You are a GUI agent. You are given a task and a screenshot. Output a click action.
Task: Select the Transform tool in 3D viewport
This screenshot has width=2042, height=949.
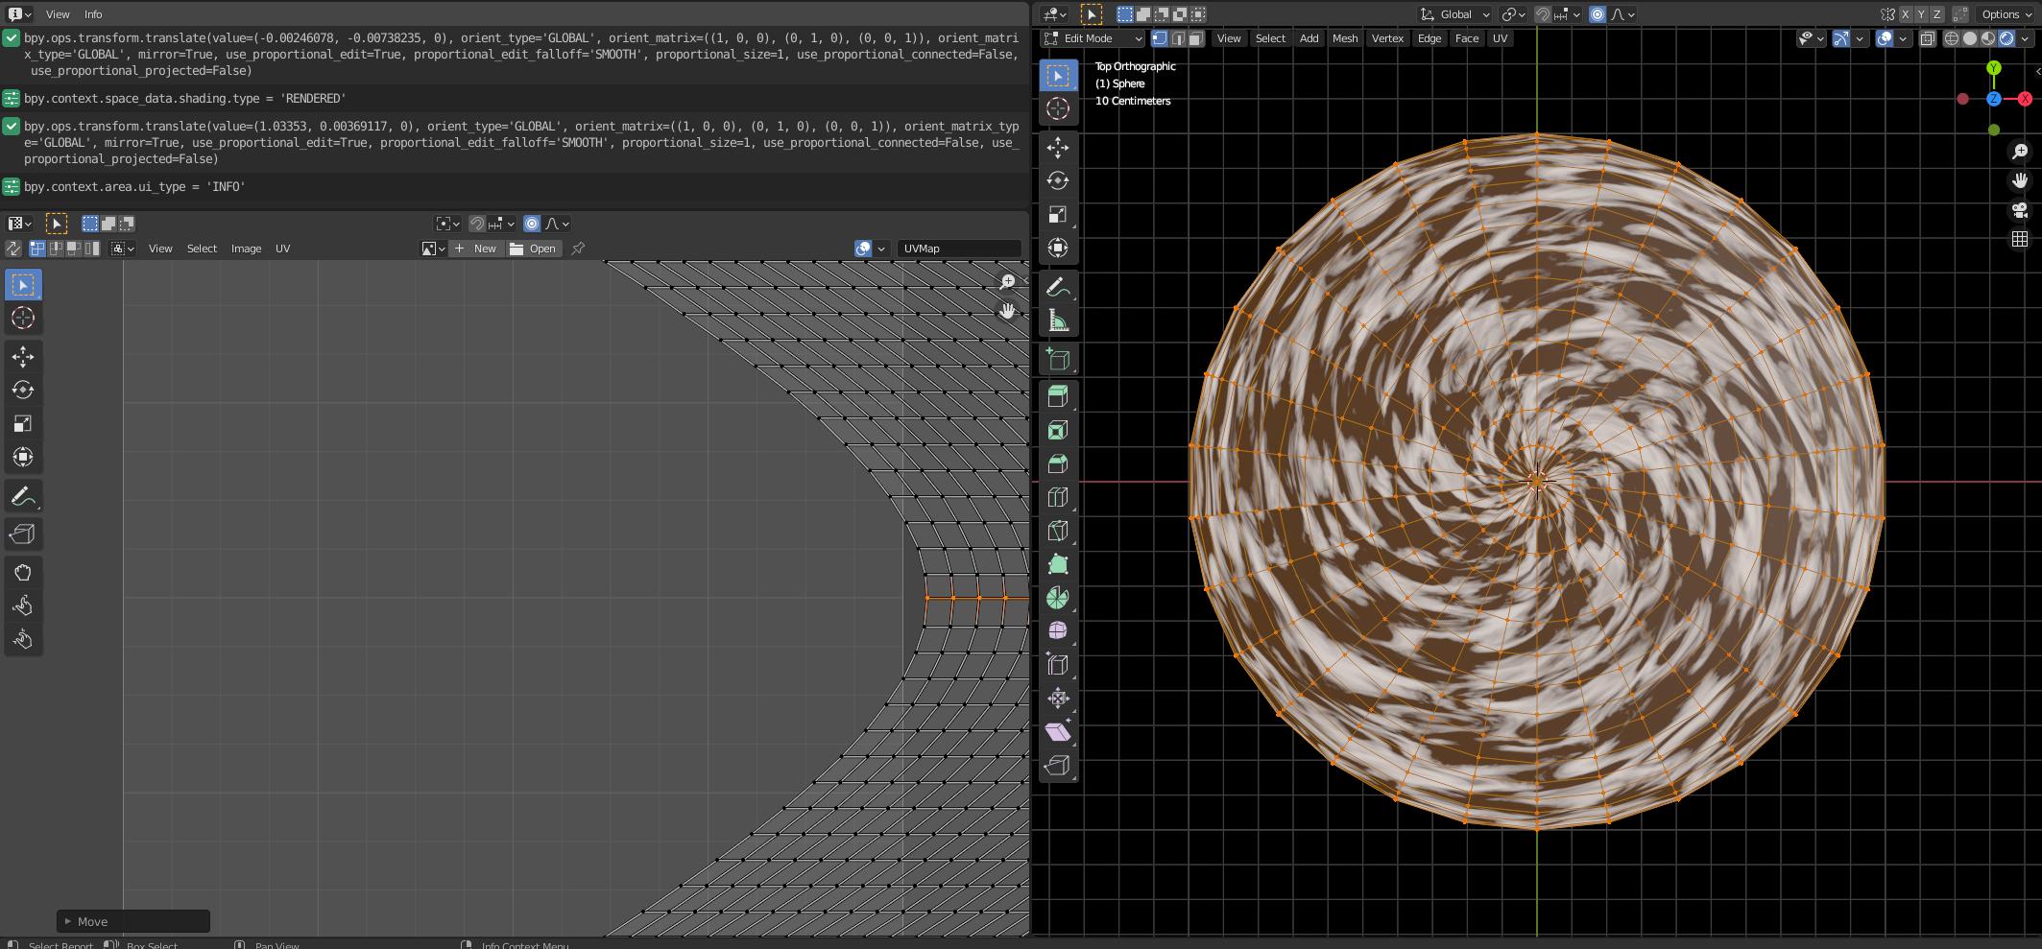click(1057, 248)
